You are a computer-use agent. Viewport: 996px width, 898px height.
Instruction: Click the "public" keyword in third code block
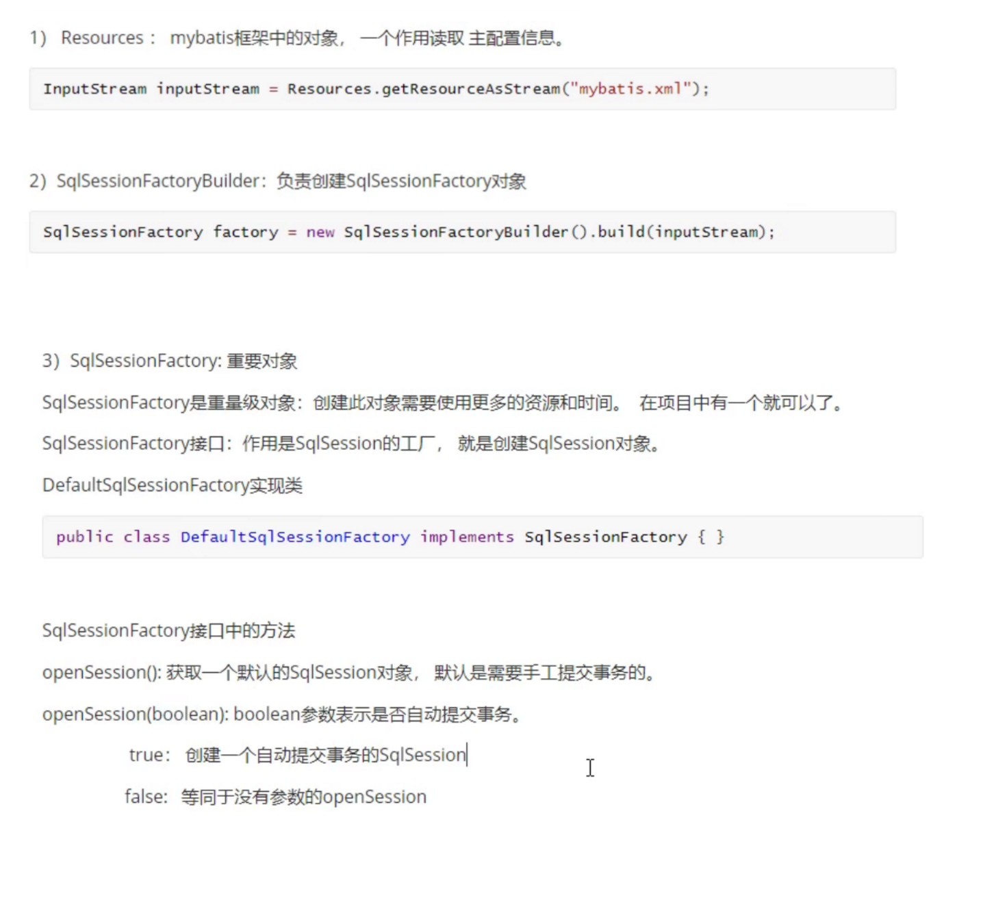point(84,537)
